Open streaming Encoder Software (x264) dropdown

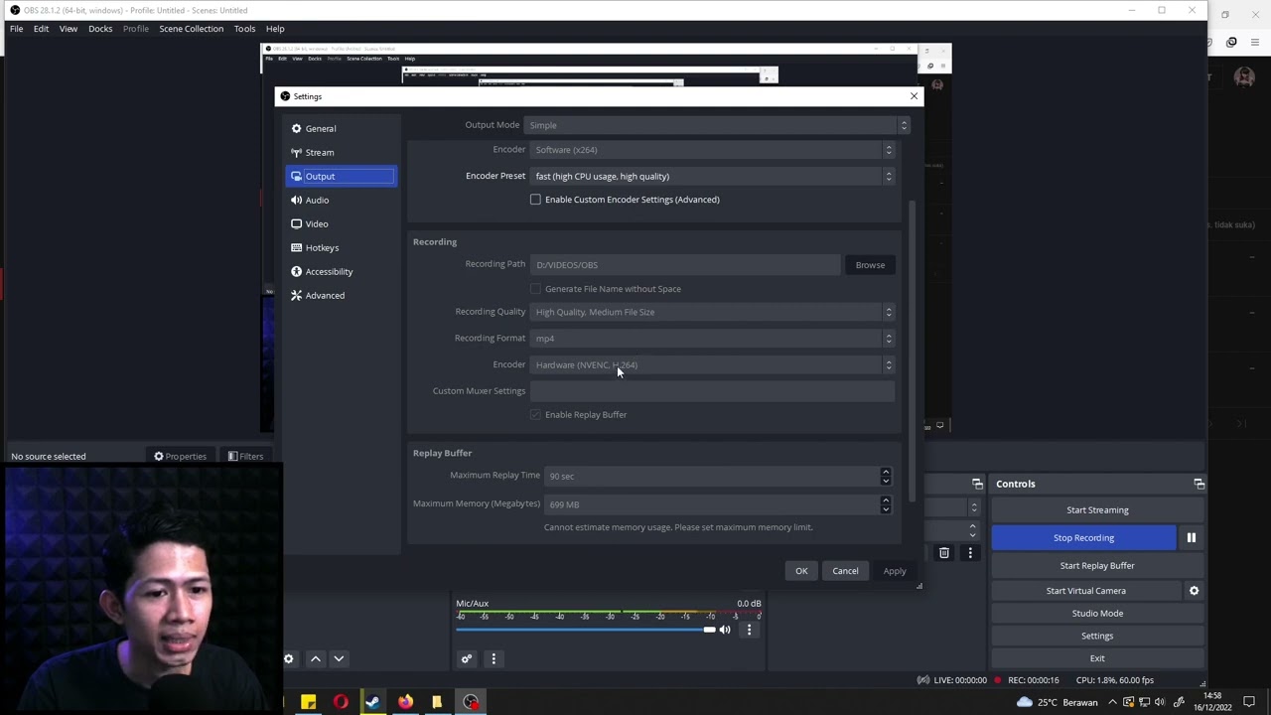coord(712,150)
